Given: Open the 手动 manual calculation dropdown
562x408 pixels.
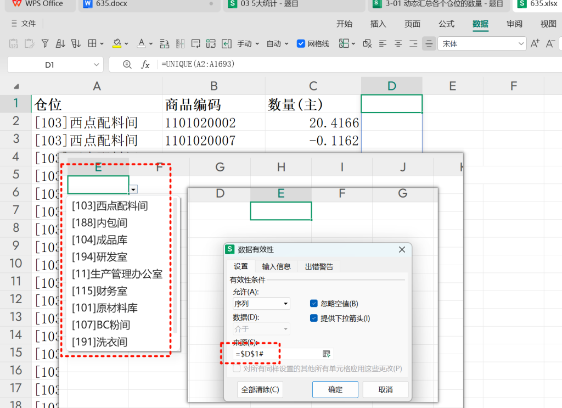Looking at the screenshot, I should 248,44.
